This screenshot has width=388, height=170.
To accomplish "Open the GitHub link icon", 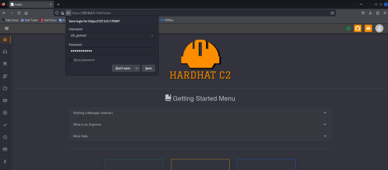I will [358, 29].
